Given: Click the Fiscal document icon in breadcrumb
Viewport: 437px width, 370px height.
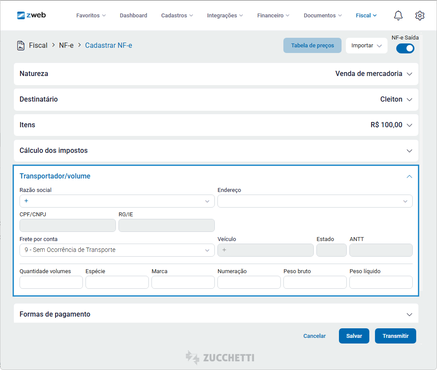Looking at the screenshot, I should click(x=21, y=45).
